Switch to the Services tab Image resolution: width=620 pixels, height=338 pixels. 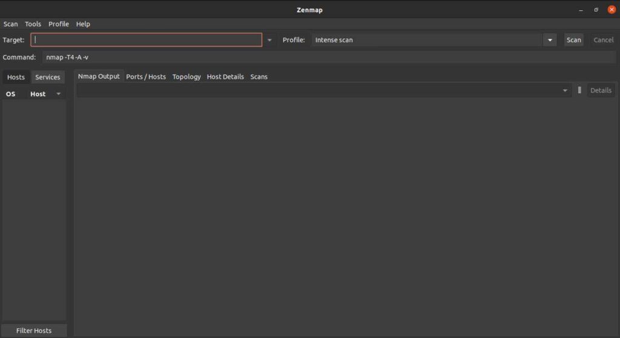(x=48, y=77)
